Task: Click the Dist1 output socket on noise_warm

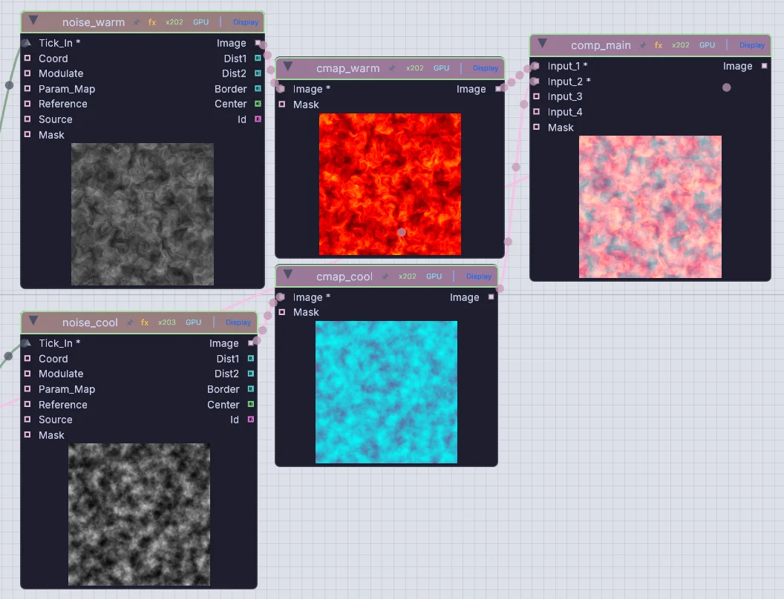Action: pyautogui.click(x=258, y=59)
